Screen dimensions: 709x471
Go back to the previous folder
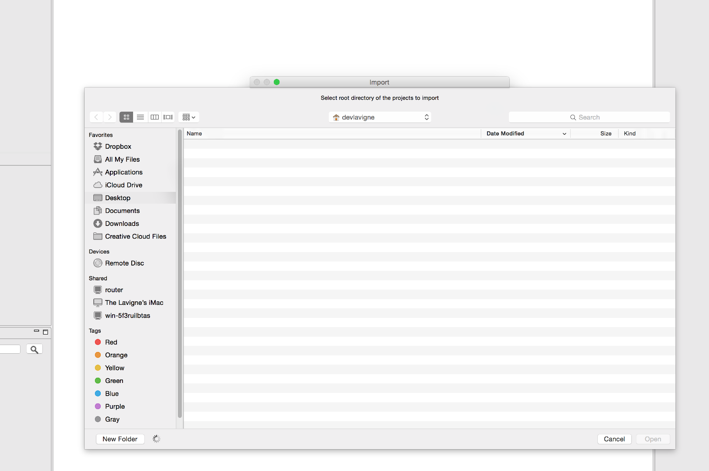click(x=96, y=117)
